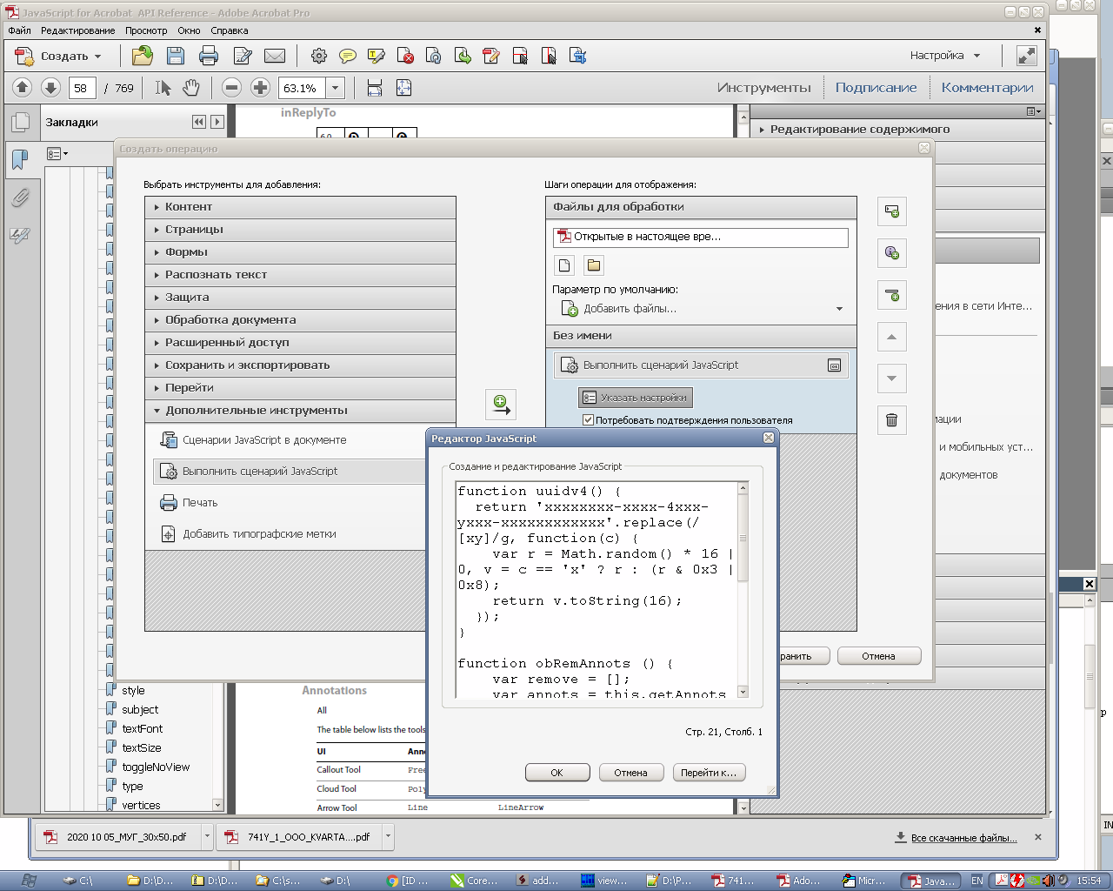Add a sticky note with the speech bubble icon
This screenshot has height=891, width=1113.
[348, 56]
